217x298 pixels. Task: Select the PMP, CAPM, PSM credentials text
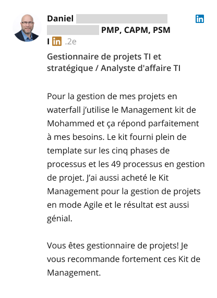click(136, 30)
